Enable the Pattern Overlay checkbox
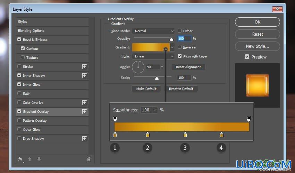Screen dimensions: 295x173 pyautogui.click(x=19, y=120)
